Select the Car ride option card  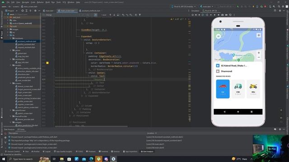tap(223, 89)
